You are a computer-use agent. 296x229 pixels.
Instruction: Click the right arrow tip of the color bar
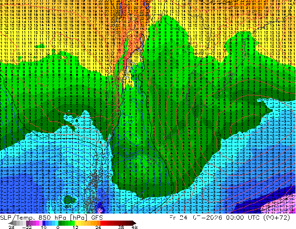(x=135, y=223)
